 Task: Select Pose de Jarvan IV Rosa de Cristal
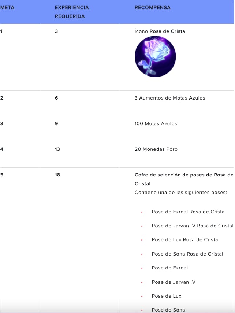coord(192,226)
